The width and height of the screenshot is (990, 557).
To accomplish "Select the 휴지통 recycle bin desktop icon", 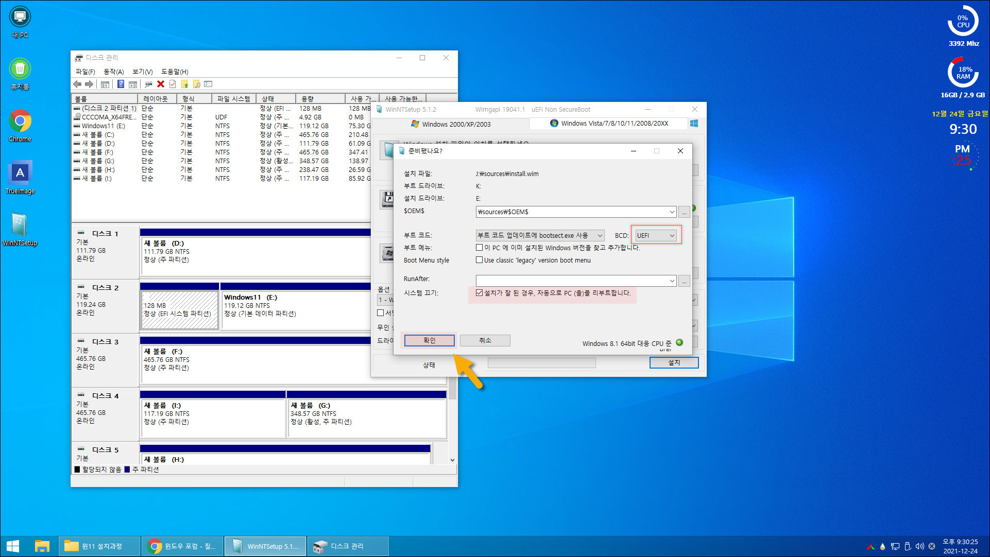I will (x=20, y=74).
